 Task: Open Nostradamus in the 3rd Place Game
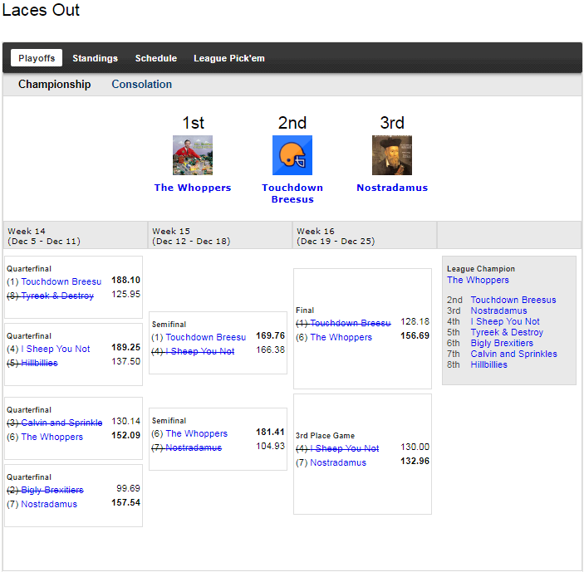[338, 462]
